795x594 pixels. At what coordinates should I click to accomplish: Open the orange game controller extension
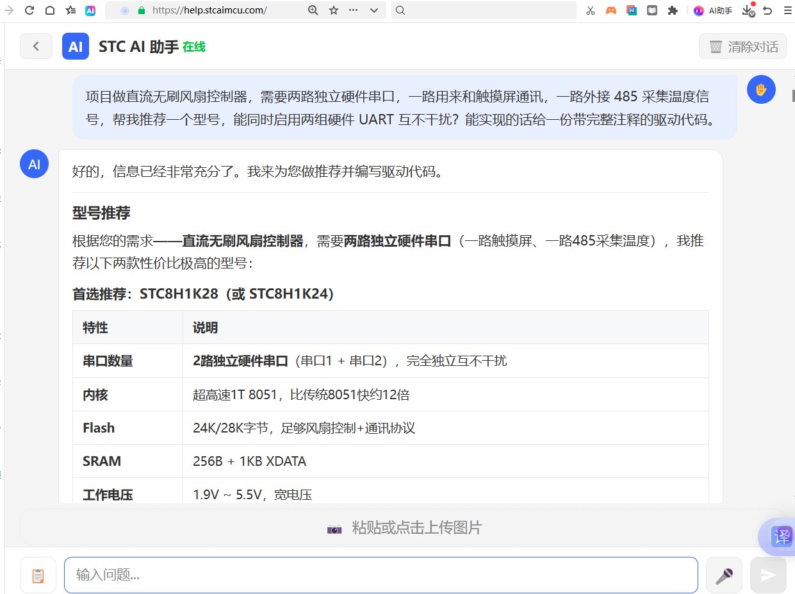pyautogui.click(x=611, y=10)
